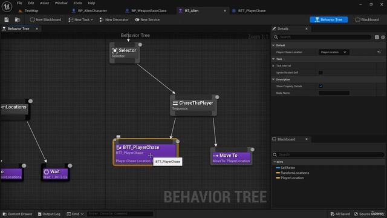Save the current behavior tree asset
This screenshot has width=387, height=218.
point(7,19)
